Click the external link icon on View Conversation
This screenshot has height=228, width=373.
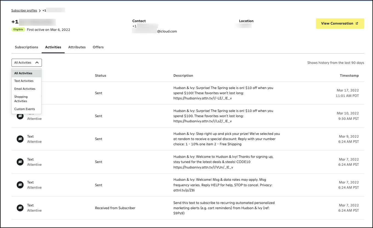(x=357, y=23)
